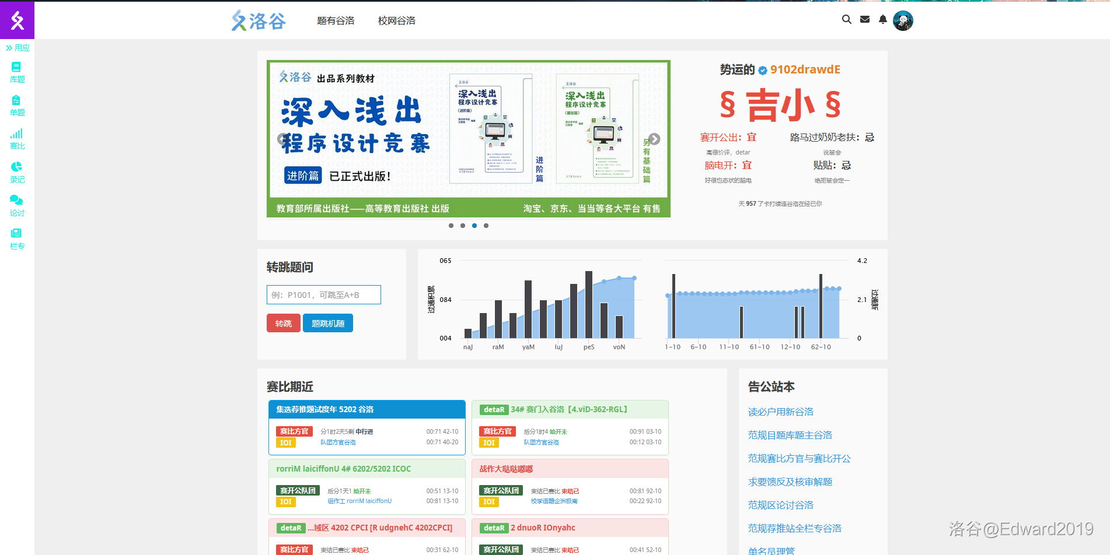
Task: Open the mail envelope icon in header
Action: coord(865,20)
